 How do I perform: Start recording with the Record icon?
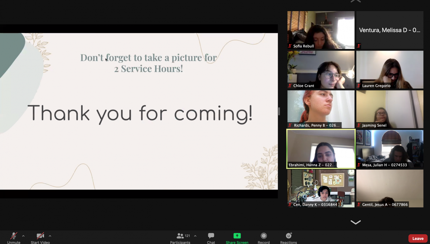(264, 236)
